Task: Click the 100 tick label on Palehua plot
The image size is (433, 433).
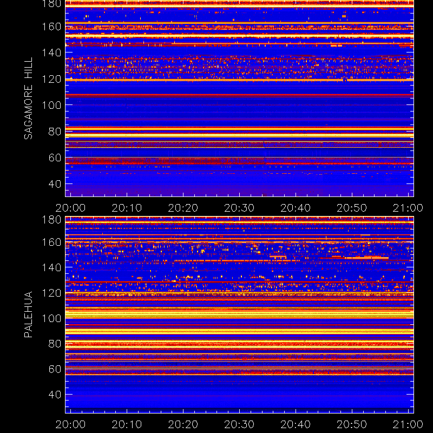Action: pyautogui.click(x=51, y=318)
